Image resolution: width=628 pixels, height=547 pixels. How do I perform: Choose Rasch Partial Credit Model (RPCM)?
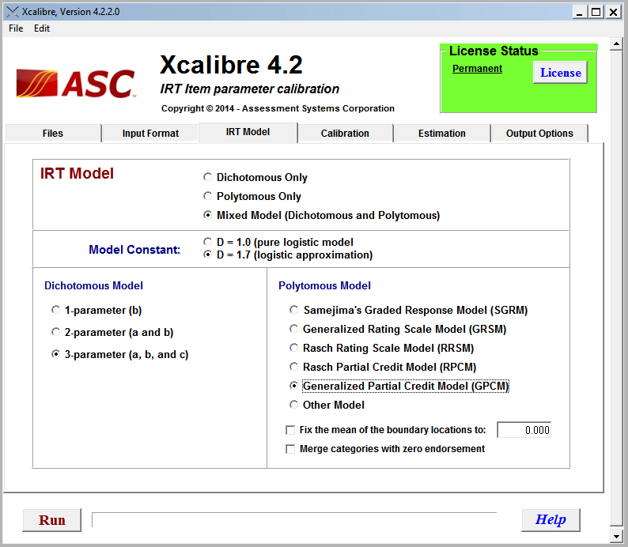294,368
